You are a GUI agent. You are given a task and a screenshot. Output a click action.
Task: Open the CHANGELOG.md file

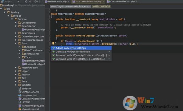tap(30, 92)
